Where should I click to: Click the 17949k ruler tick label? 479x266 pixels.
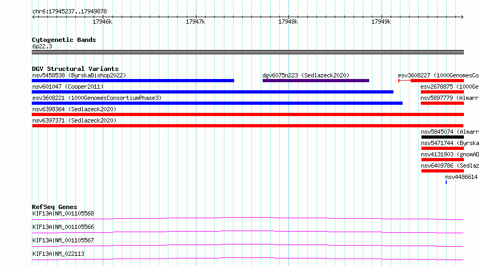[381, 21]
